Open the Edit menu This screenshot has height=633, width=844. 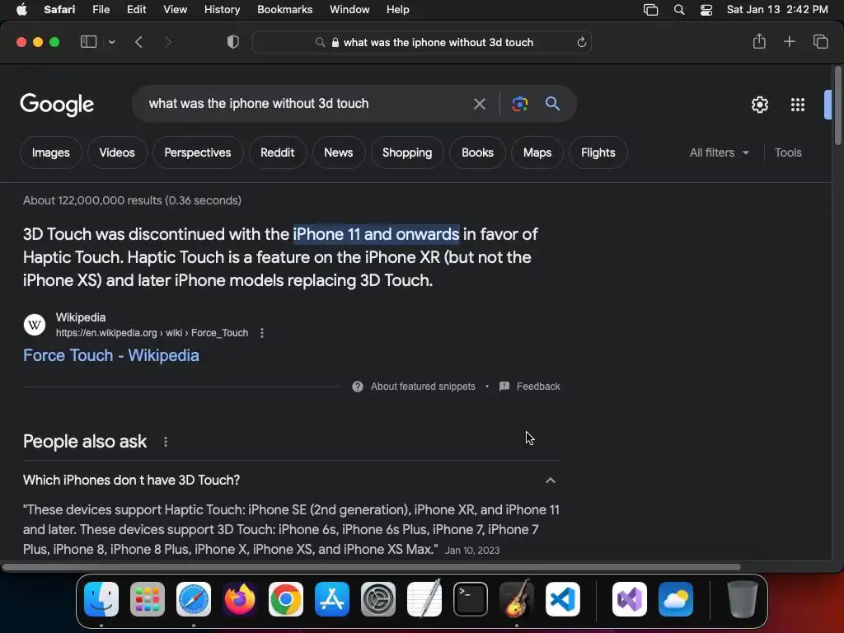(136, 10)
